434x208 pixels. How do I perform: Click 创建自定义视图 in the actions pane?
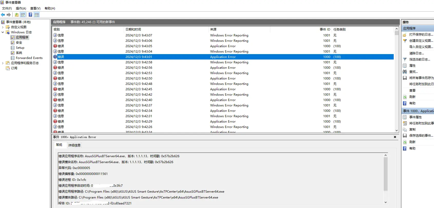click(421, 41)
